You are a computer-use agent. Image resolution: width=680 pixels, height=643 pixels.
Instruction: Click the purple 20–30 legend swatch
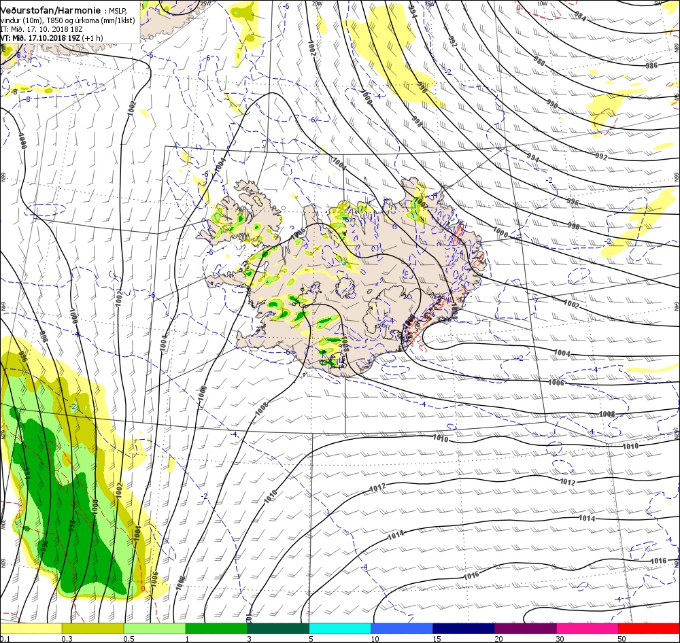pyautogui.click(x=525, y=628)
